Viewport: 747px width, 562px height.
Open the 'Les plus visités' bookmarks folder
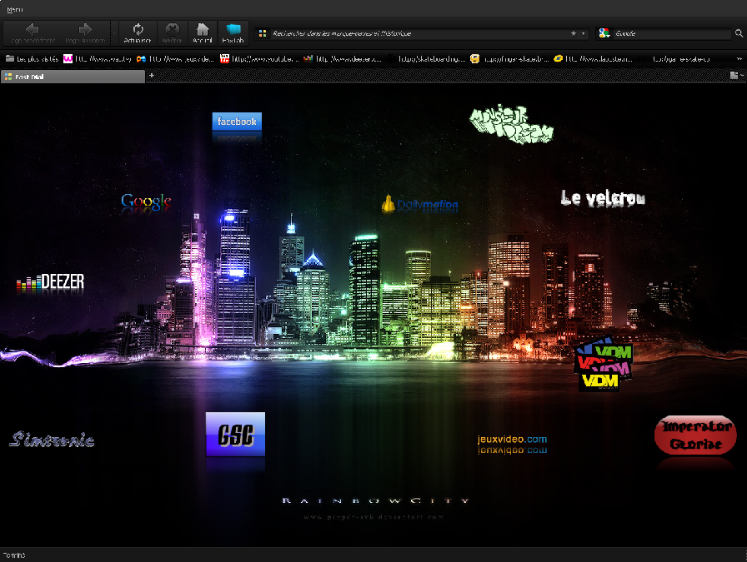32,58
